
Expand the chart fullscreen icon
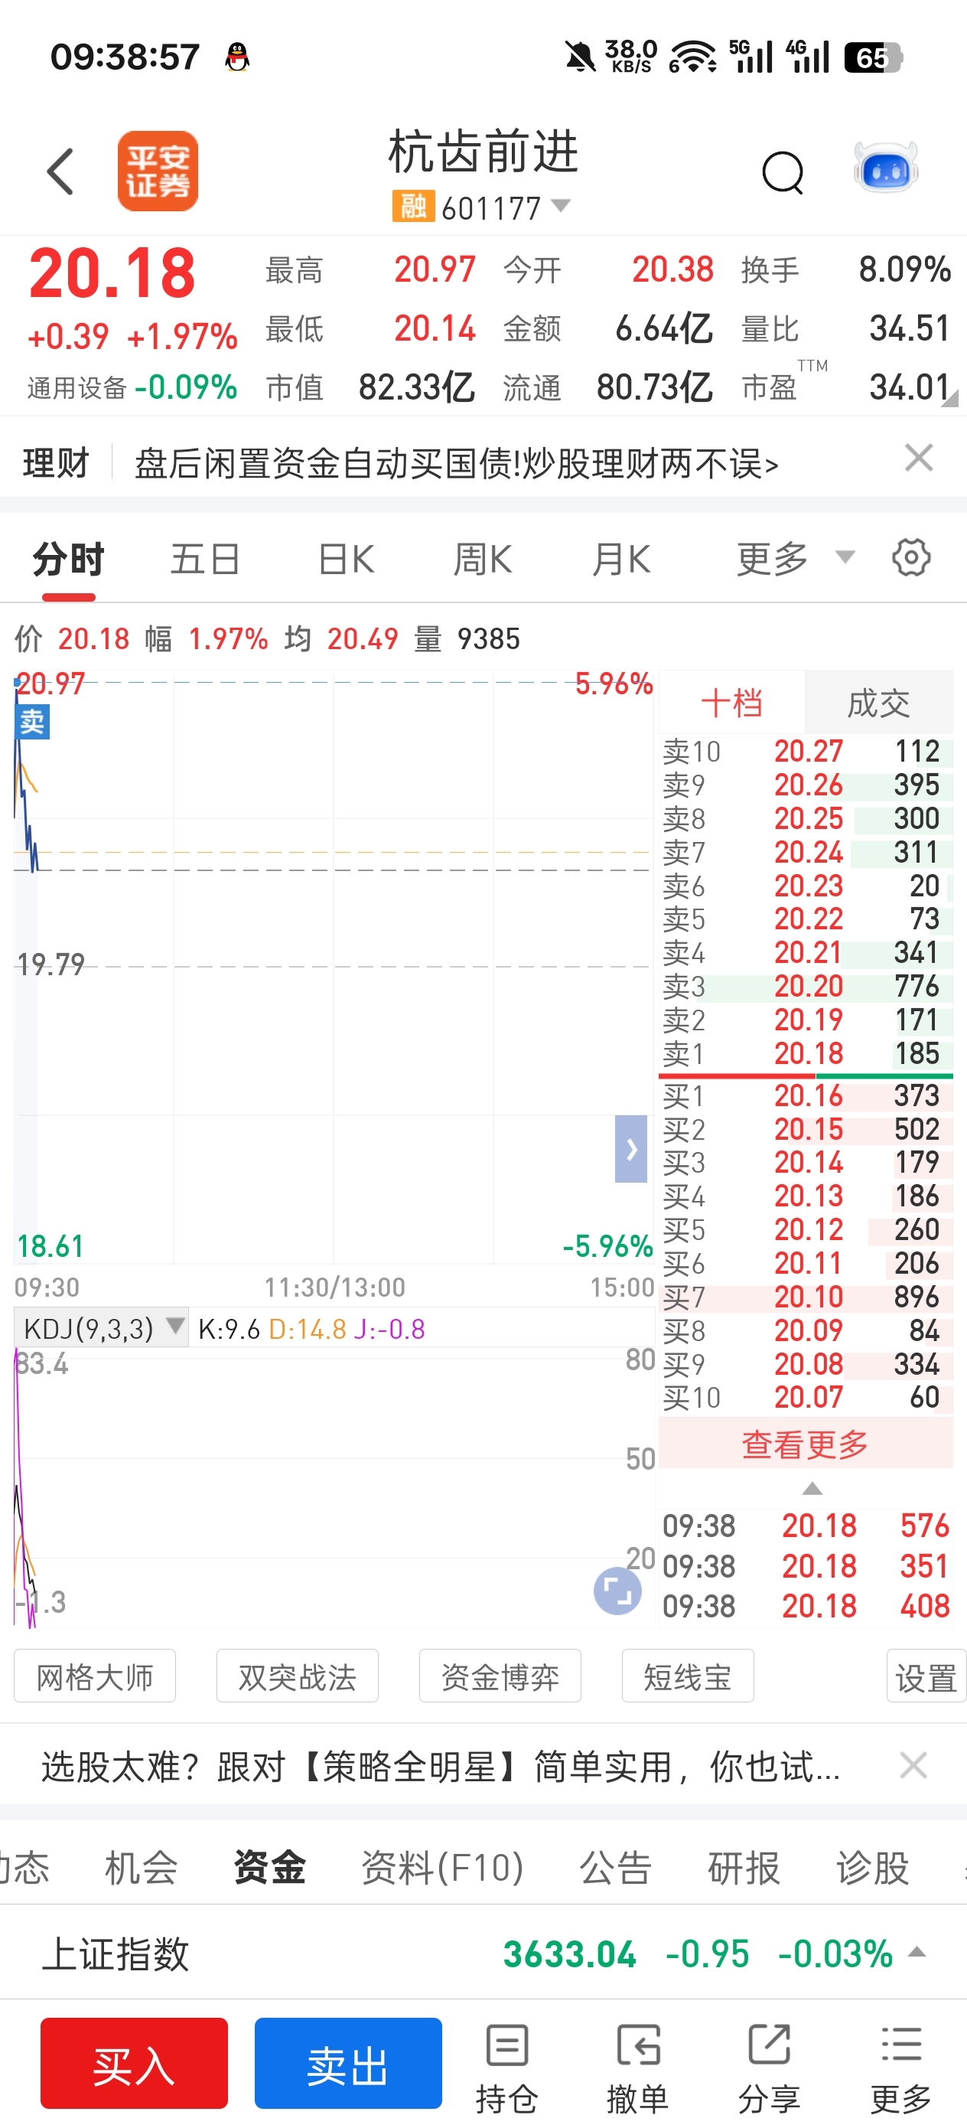[617, 1590]
